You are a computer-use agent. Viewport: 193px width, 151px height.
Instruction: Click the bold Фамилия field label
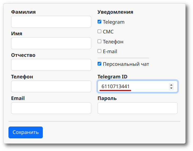click(23, 12)
